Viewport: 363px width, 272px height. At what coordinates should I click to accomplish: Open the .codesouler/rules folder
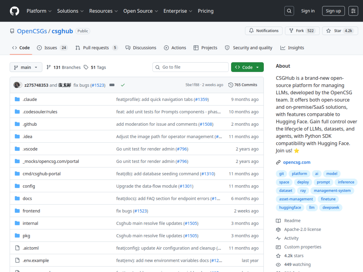(x=40, y=112)
